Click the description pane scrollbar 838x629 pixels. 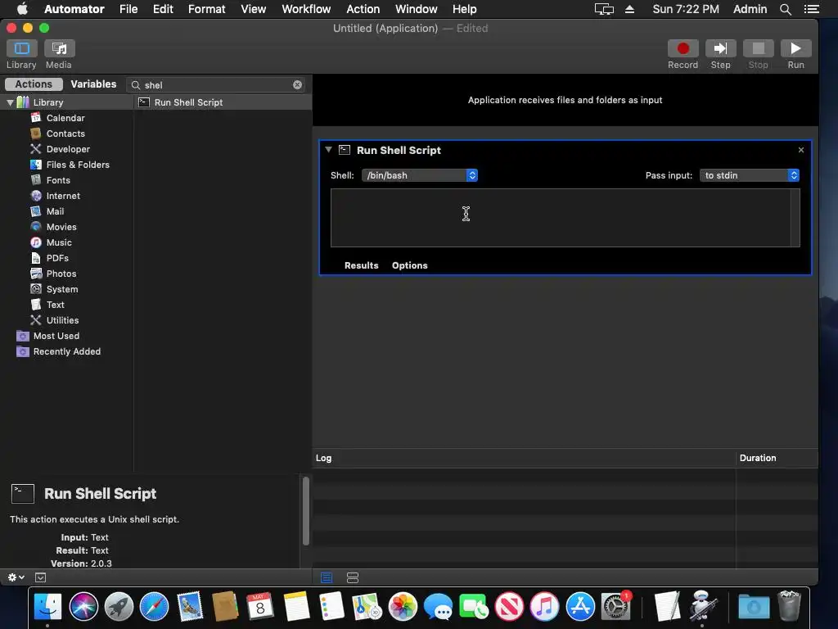point(306,510)
